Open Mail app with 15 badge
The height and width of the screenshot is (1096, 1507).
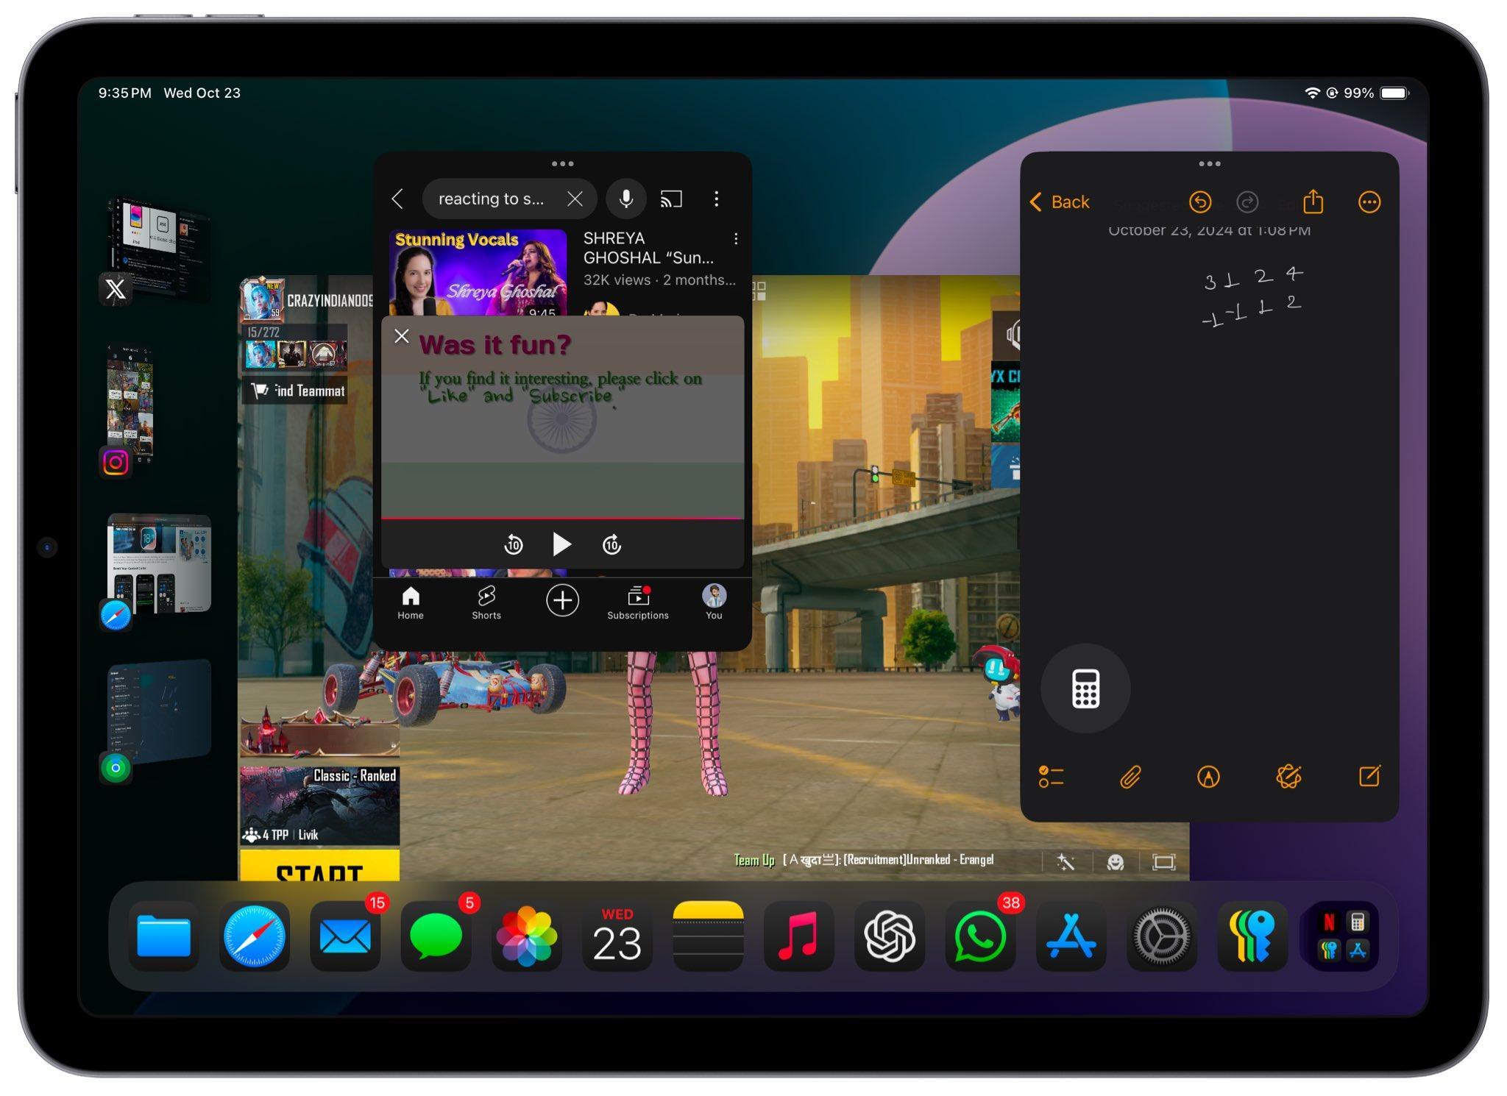[345, 936]
